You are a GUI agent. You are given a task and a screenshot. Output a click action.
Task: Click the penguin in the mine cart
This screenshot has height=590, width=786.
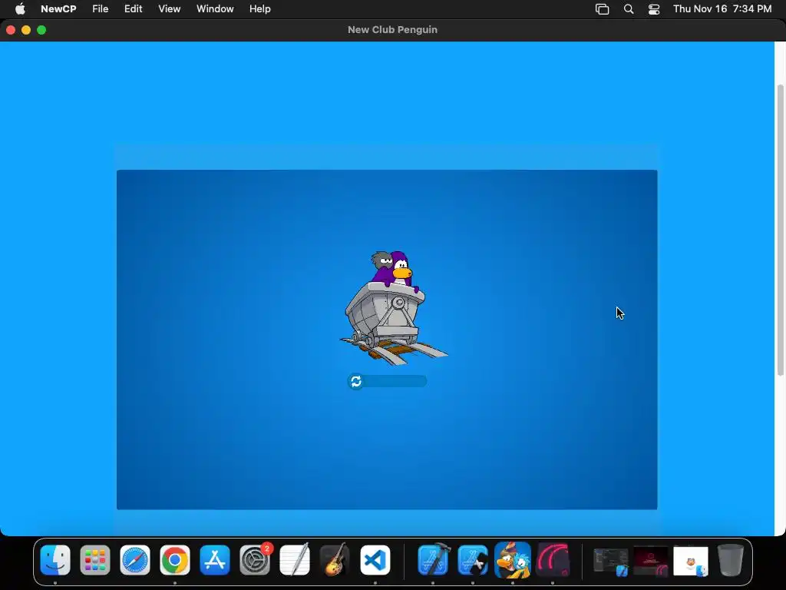click(x=394, y=308)
